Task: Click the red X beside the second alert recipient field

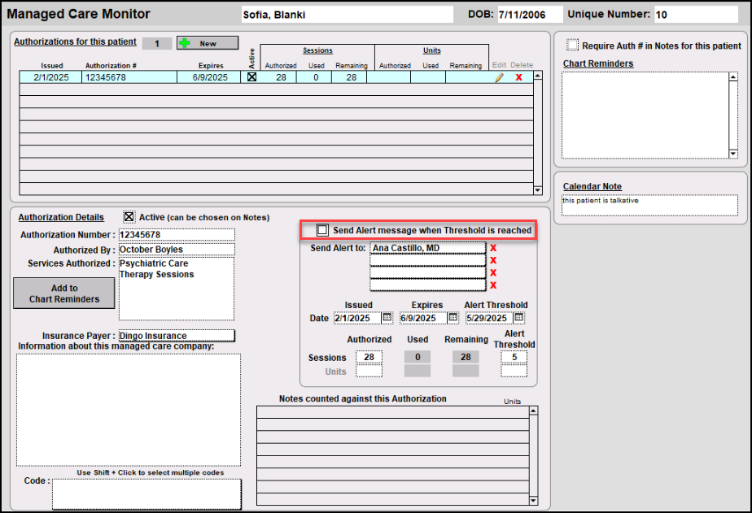Action: (x=493, y=260)
